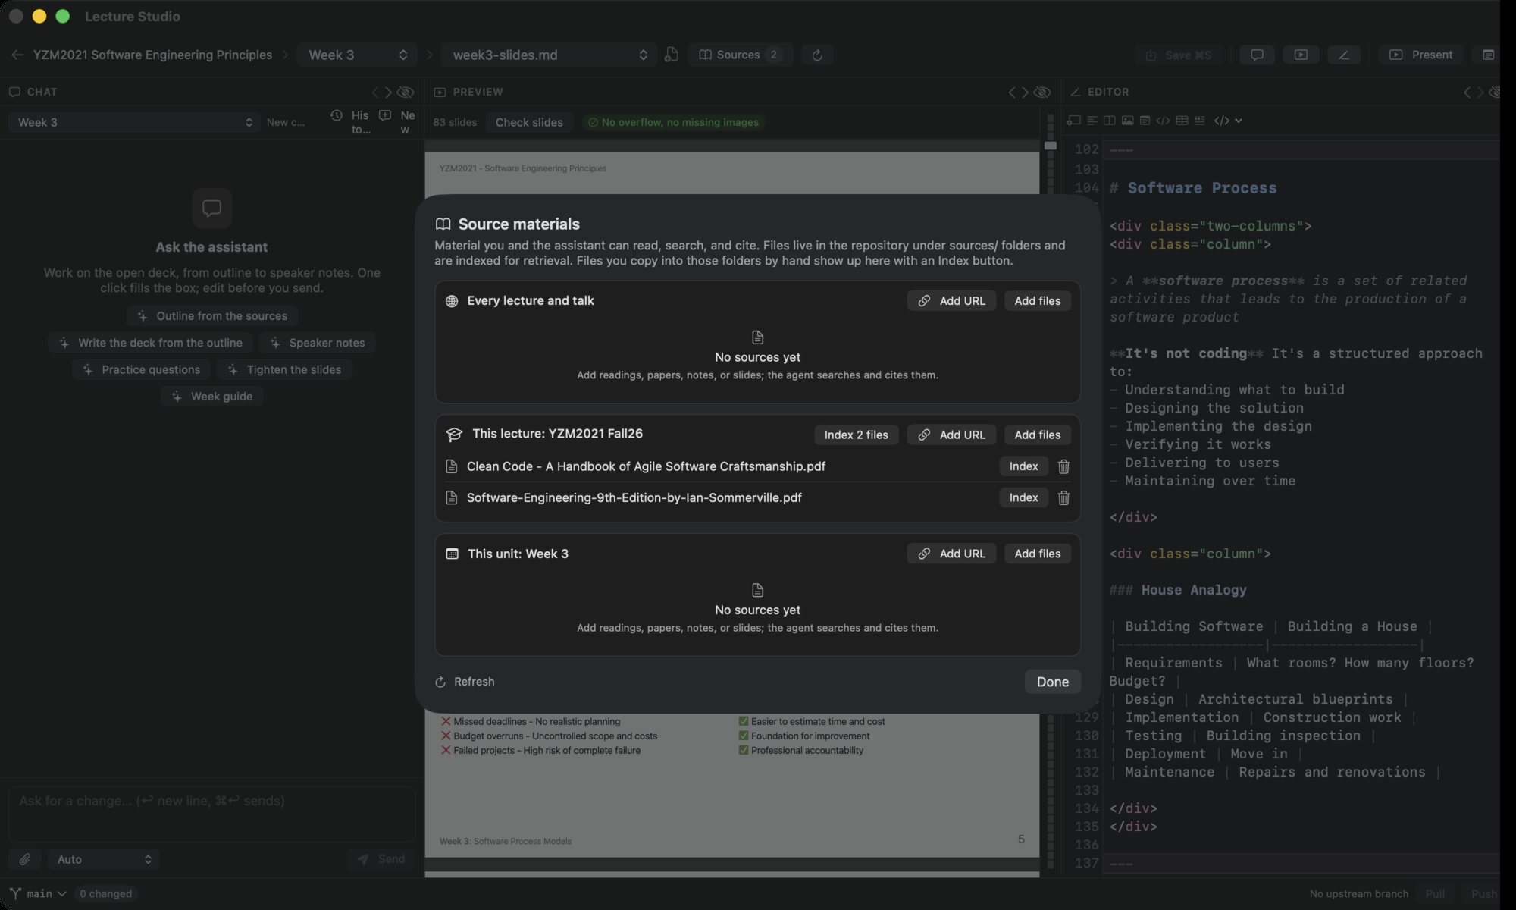Add files to This lecture: YZM2021 Fall26
The height and width of the screenshot is (910, 1516).
1038,435
